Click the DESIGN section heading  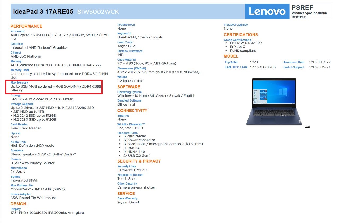coord(18,204)
